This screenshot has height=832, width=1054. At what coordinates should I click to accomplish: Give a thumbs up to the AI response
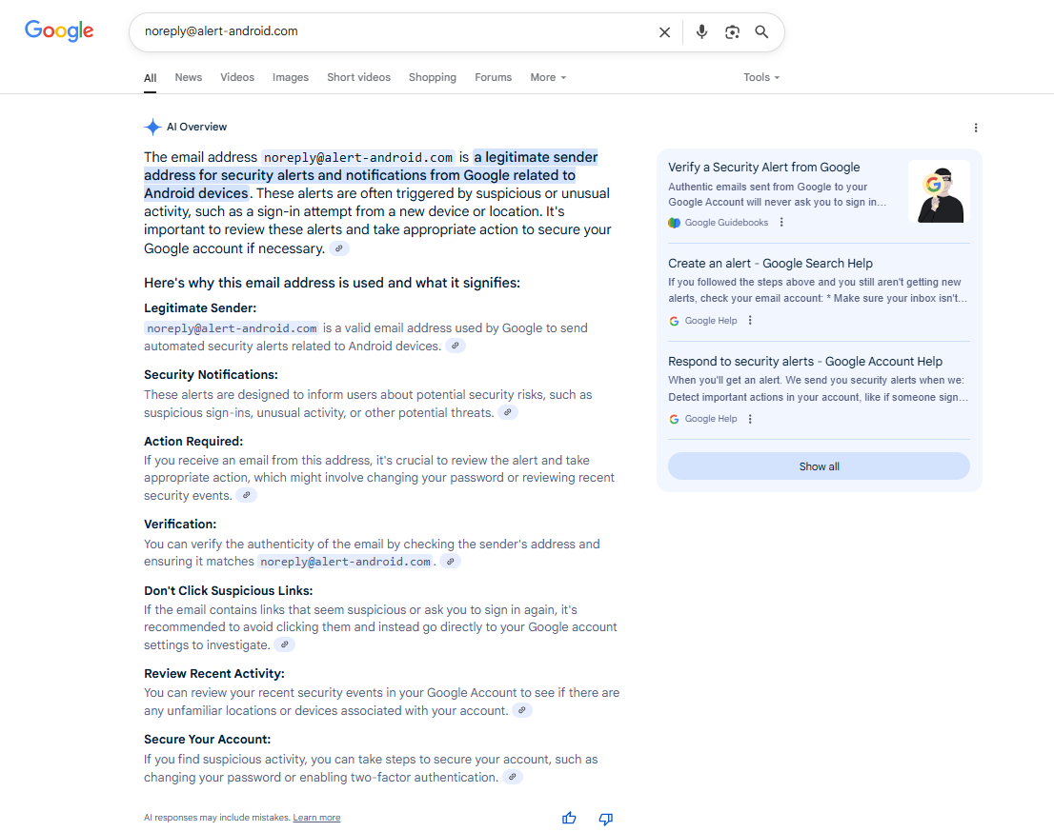click(569, 818)
